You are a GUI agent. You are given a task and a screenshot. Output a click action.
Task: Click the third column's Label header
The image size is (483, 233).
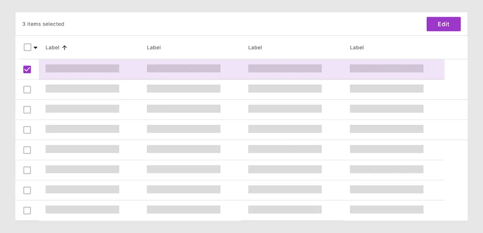tap(255, 48)
